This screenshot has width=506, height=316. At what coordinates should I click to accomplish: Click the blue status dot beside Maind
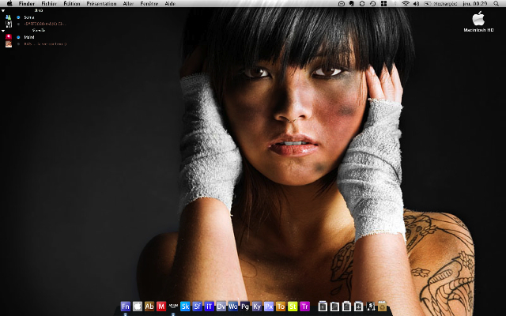[x=18, y=37]
